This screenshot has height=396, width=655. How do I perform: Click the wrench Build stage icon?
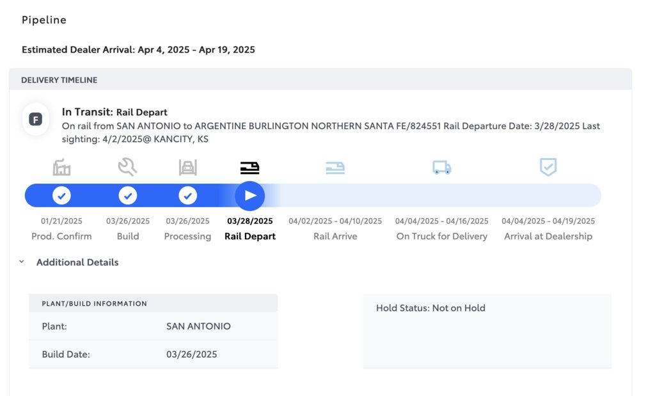point(127,167)
